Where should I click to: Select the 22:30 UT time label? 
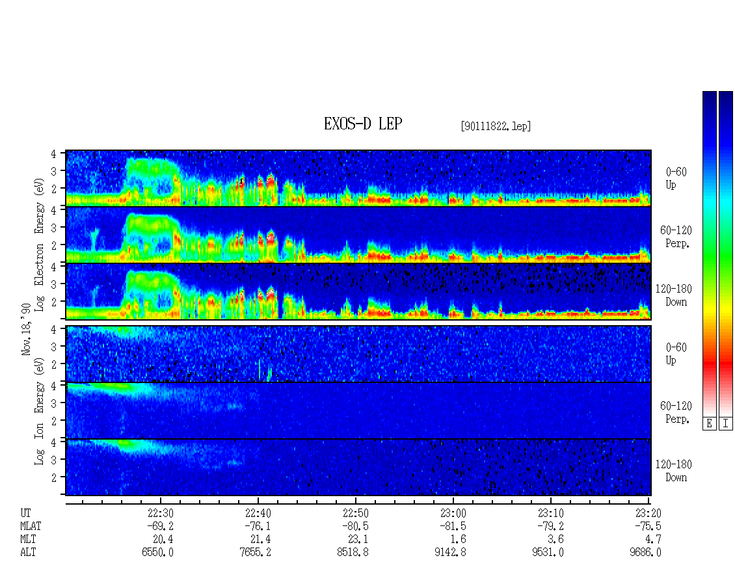(160, 513)
